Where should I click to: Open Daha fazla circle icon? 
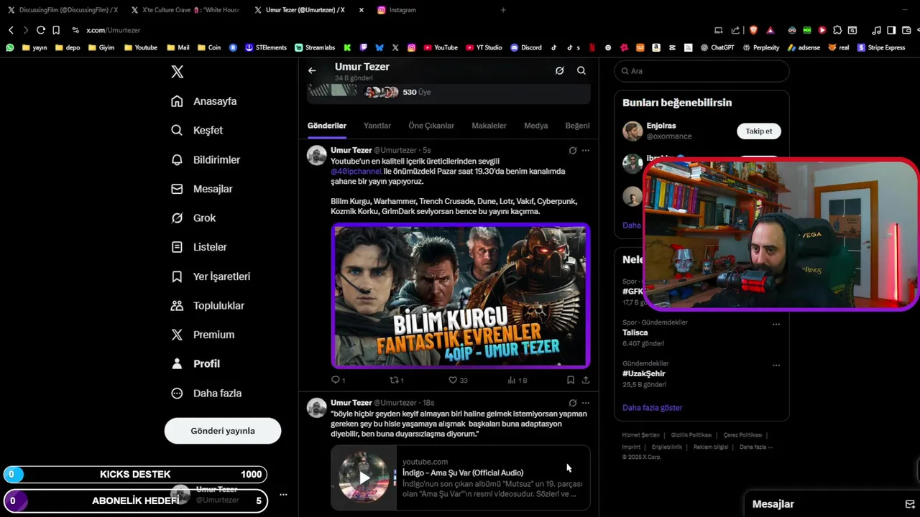tap(177, 393)
